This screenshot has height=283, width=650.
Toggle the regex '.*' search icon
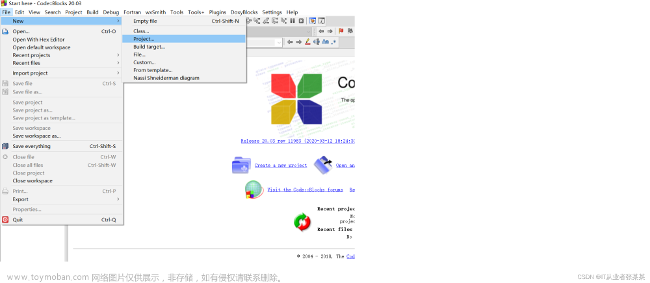pos(335,42)
